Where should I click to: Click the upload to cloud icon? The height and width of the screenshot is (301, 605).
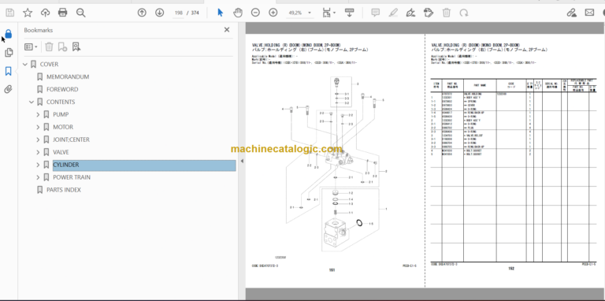pos(45,13)
